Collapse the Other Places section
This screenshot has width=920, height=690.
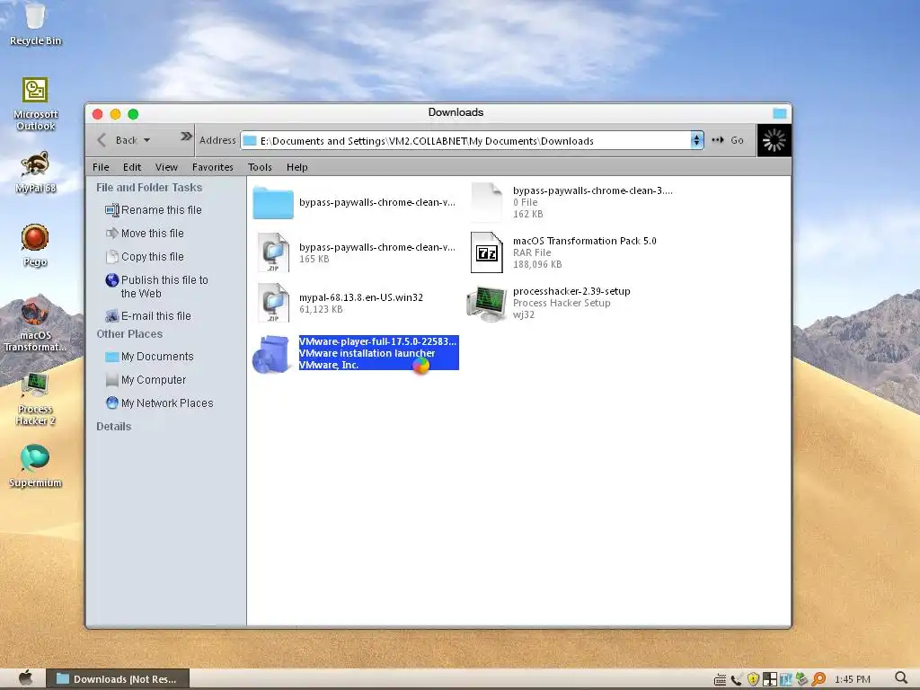pos(129,334)
